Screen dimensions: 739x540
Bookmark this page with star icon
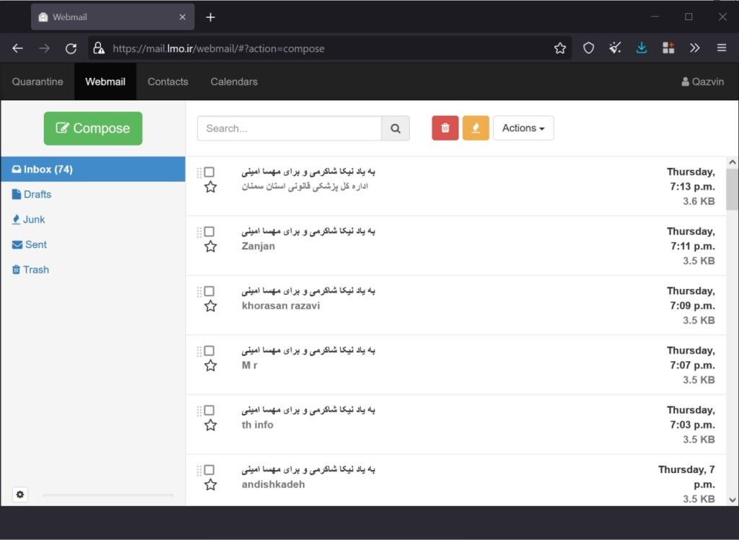click(x=560, y=48)
